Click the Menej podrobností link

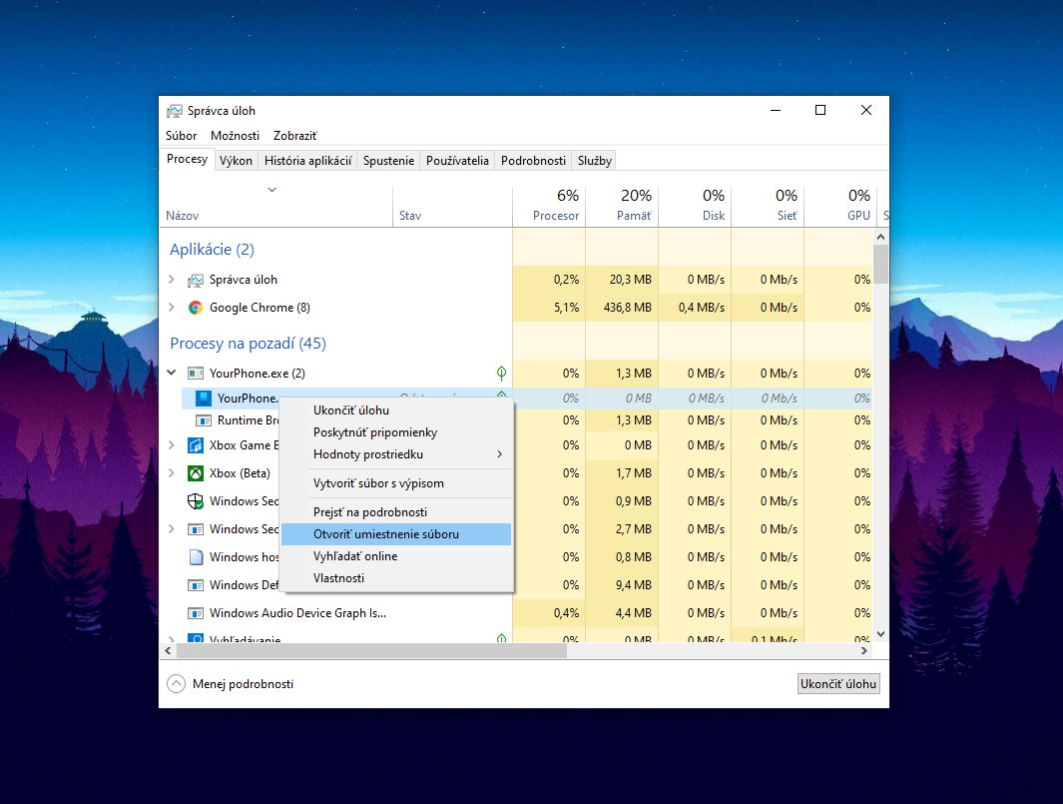[243, 684]
